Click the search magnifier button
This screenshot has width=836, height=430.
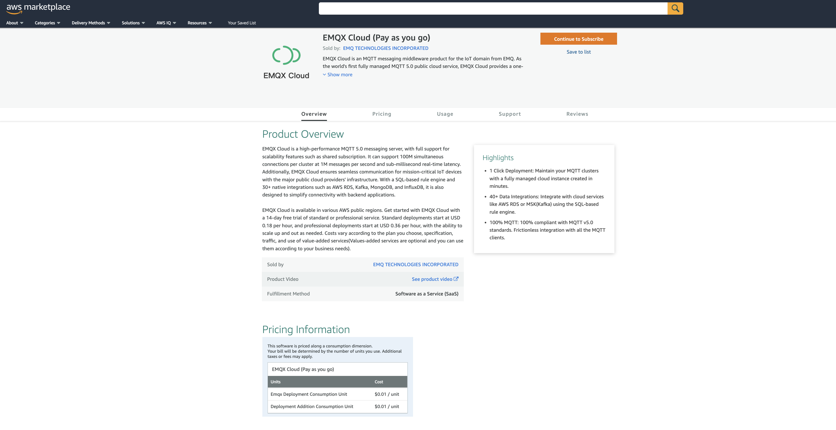pos(675,8)
